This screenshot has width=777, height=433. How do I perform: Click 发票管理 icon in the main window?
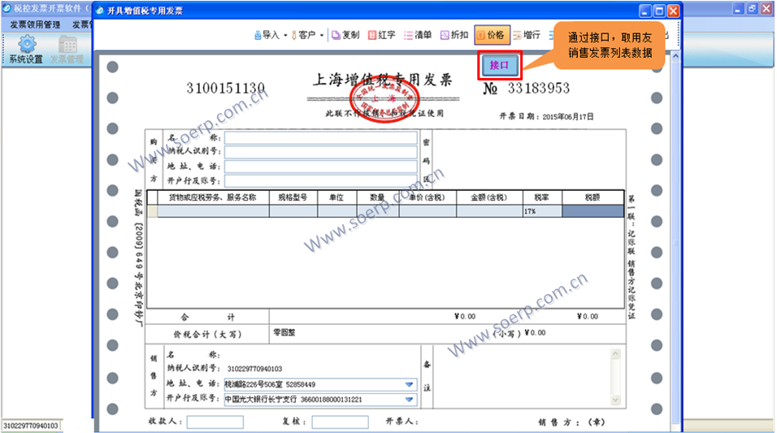tap(67, 50)
